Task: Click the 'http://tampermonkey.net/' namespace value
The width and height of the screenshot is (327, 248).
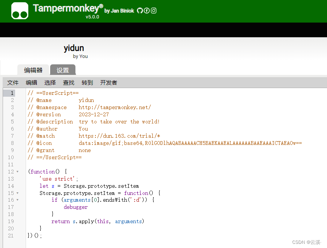Action: 115,107
